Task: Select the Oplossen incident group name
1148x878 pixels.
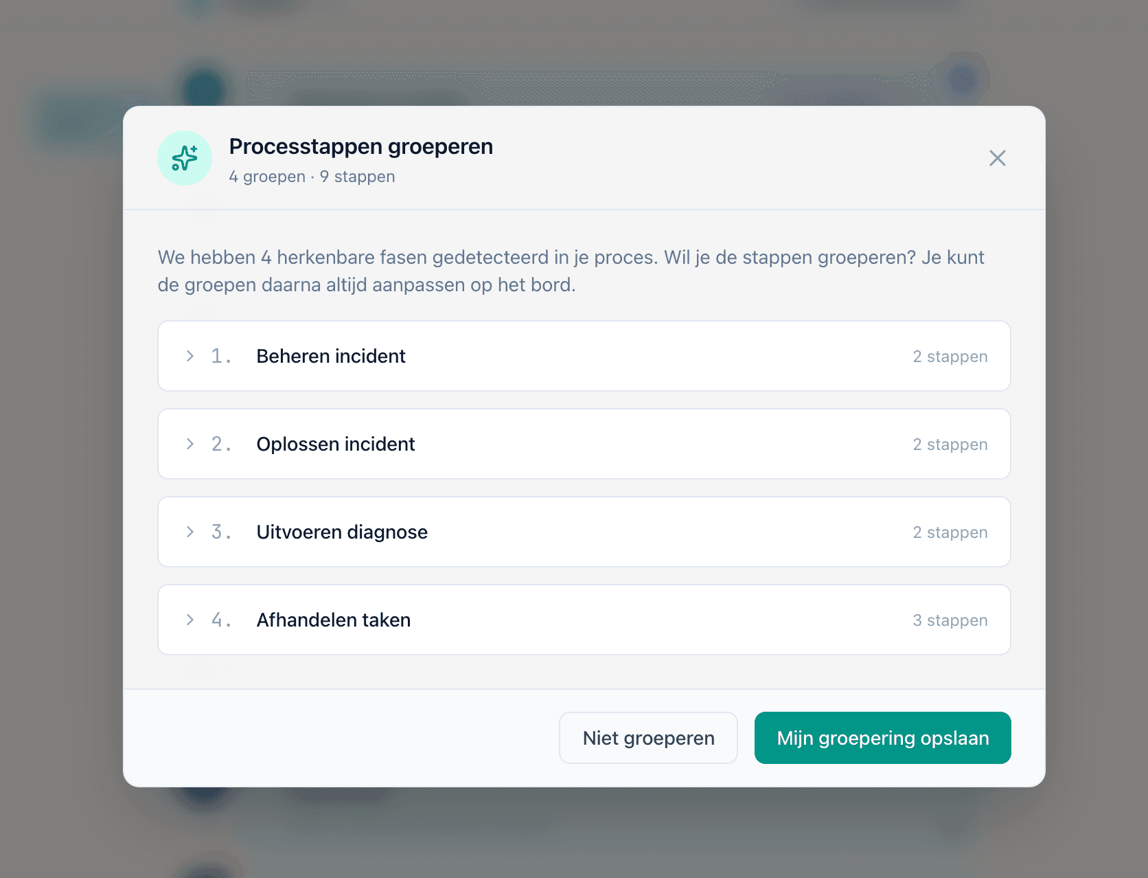Action: tap(335, 444)
